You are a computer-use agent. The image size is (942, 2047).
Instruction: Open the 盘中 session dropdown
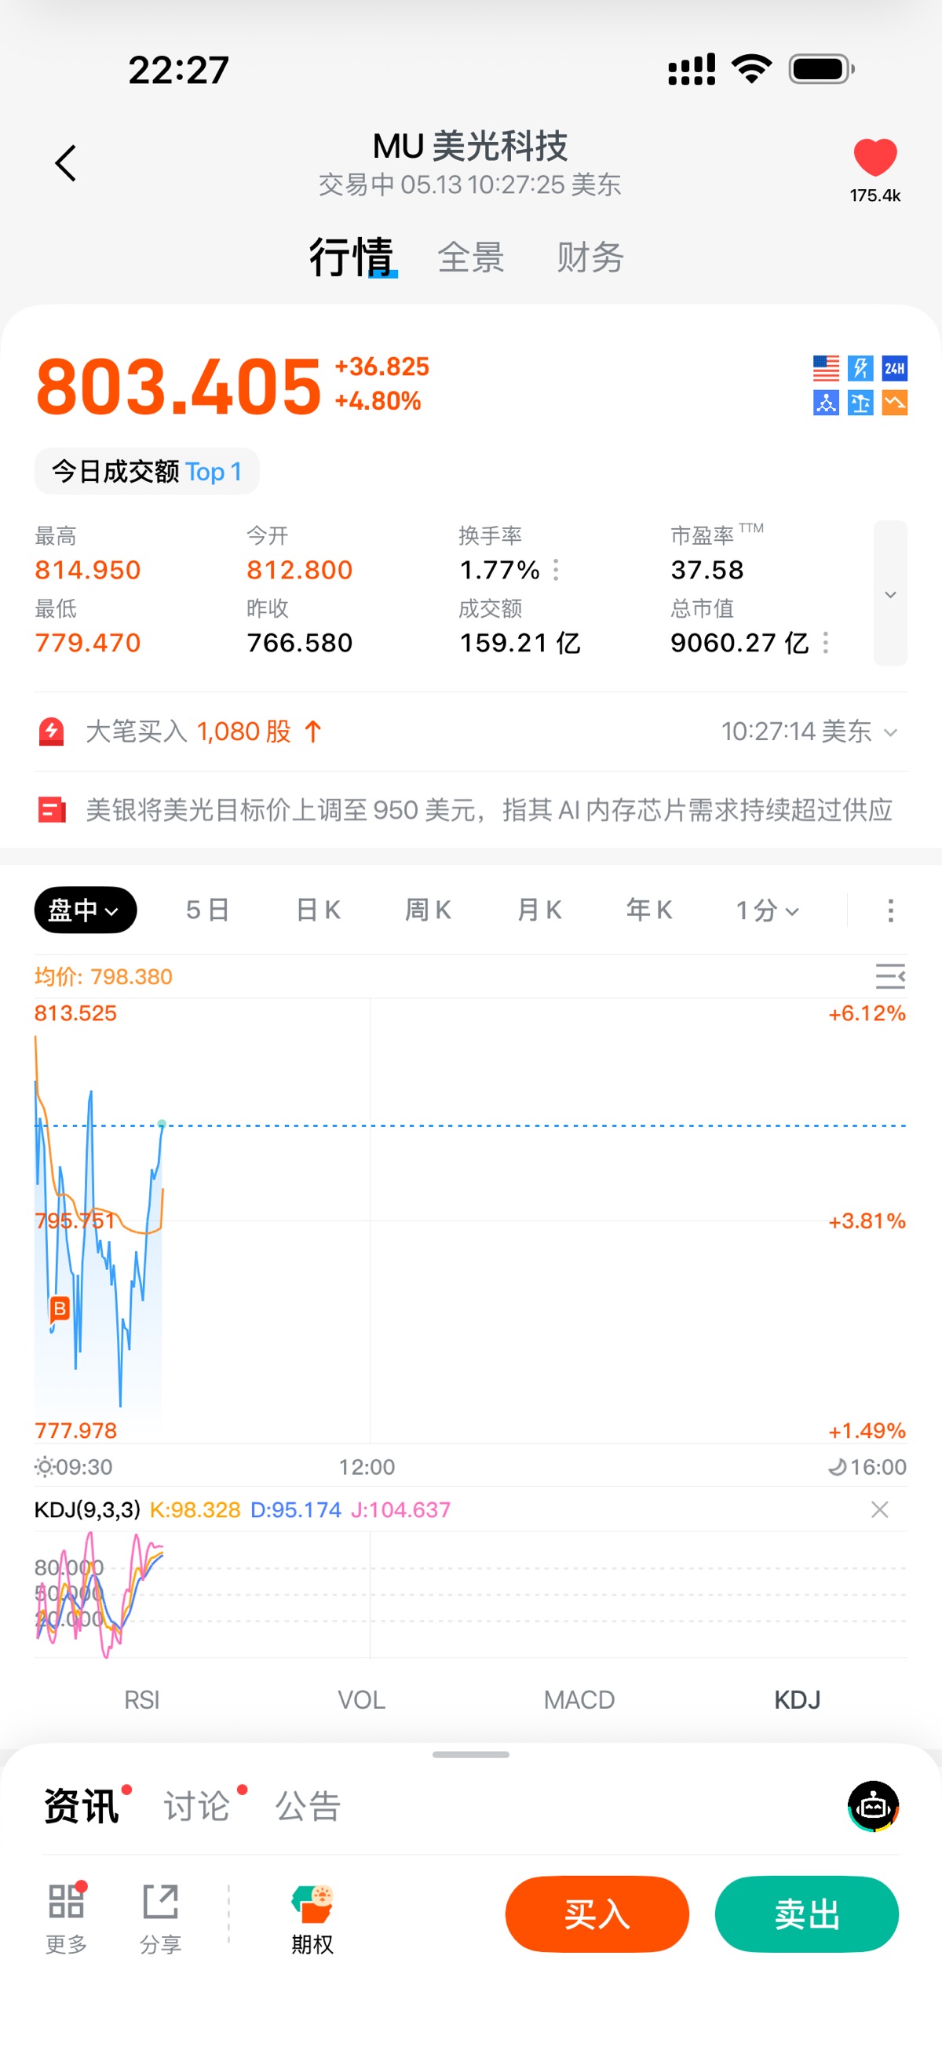pyautogui.click(x=85, y=910)
